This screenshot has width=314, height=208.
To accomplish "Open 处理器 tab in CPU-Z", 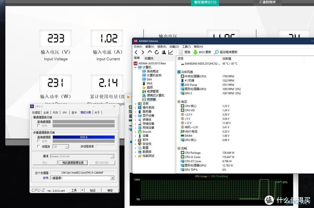I will 36,113.
